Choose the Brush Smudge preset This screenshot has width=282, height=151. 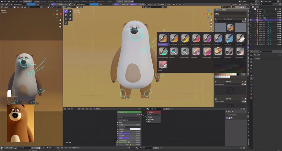[207, 52]
